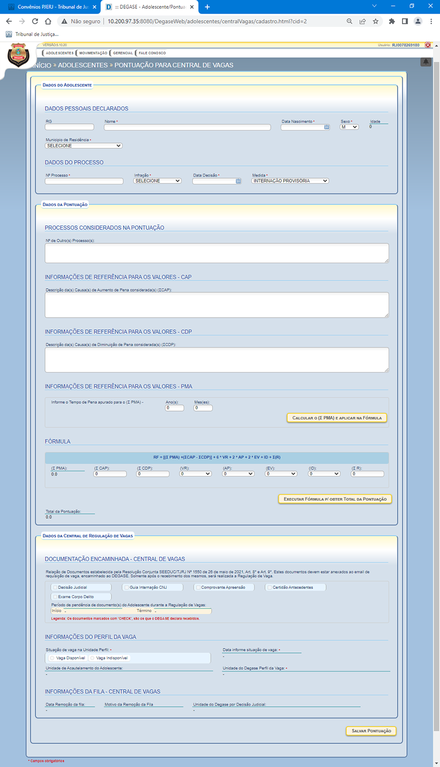Click the Salvar Pontuação button

pyautogui.click(x=371, y=731)
